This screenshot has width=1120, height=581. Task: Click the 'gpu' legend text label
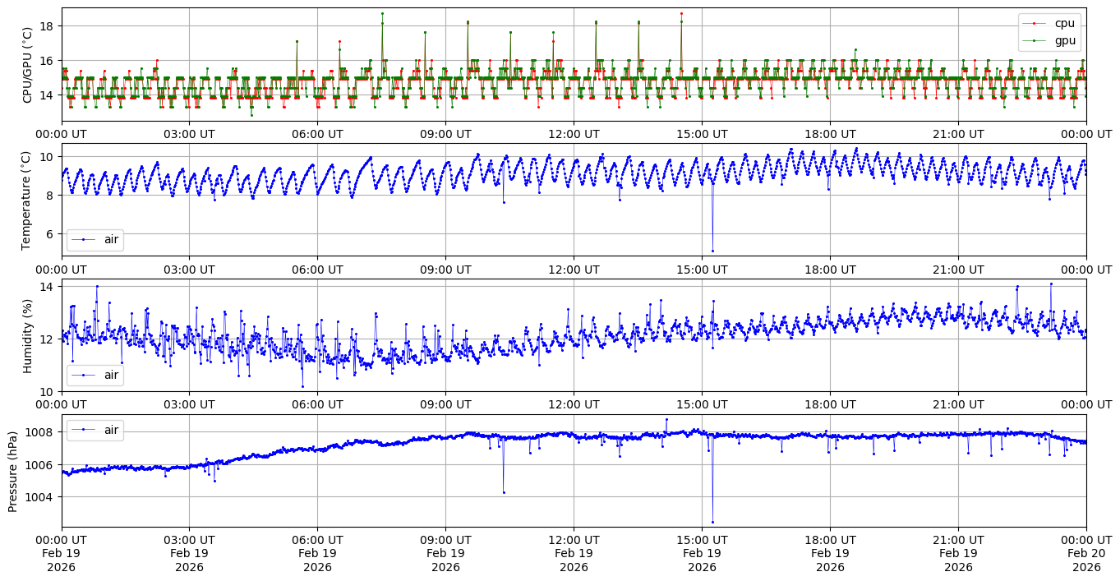(1064, 40)
